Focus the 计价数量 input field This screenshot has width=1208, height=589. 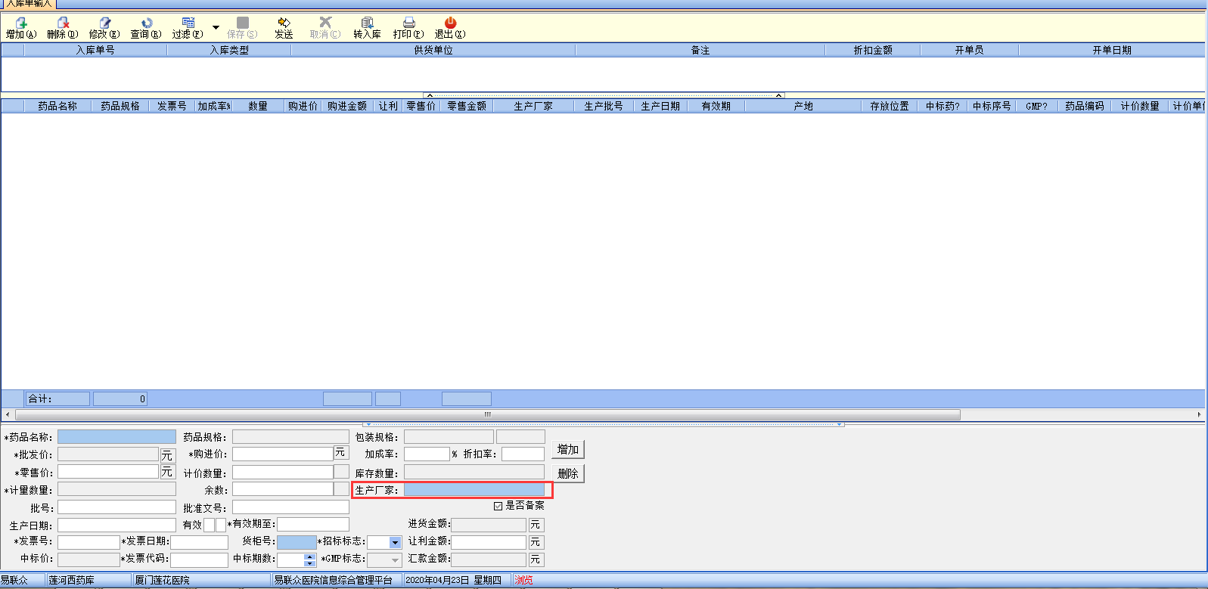click(283, 472)
